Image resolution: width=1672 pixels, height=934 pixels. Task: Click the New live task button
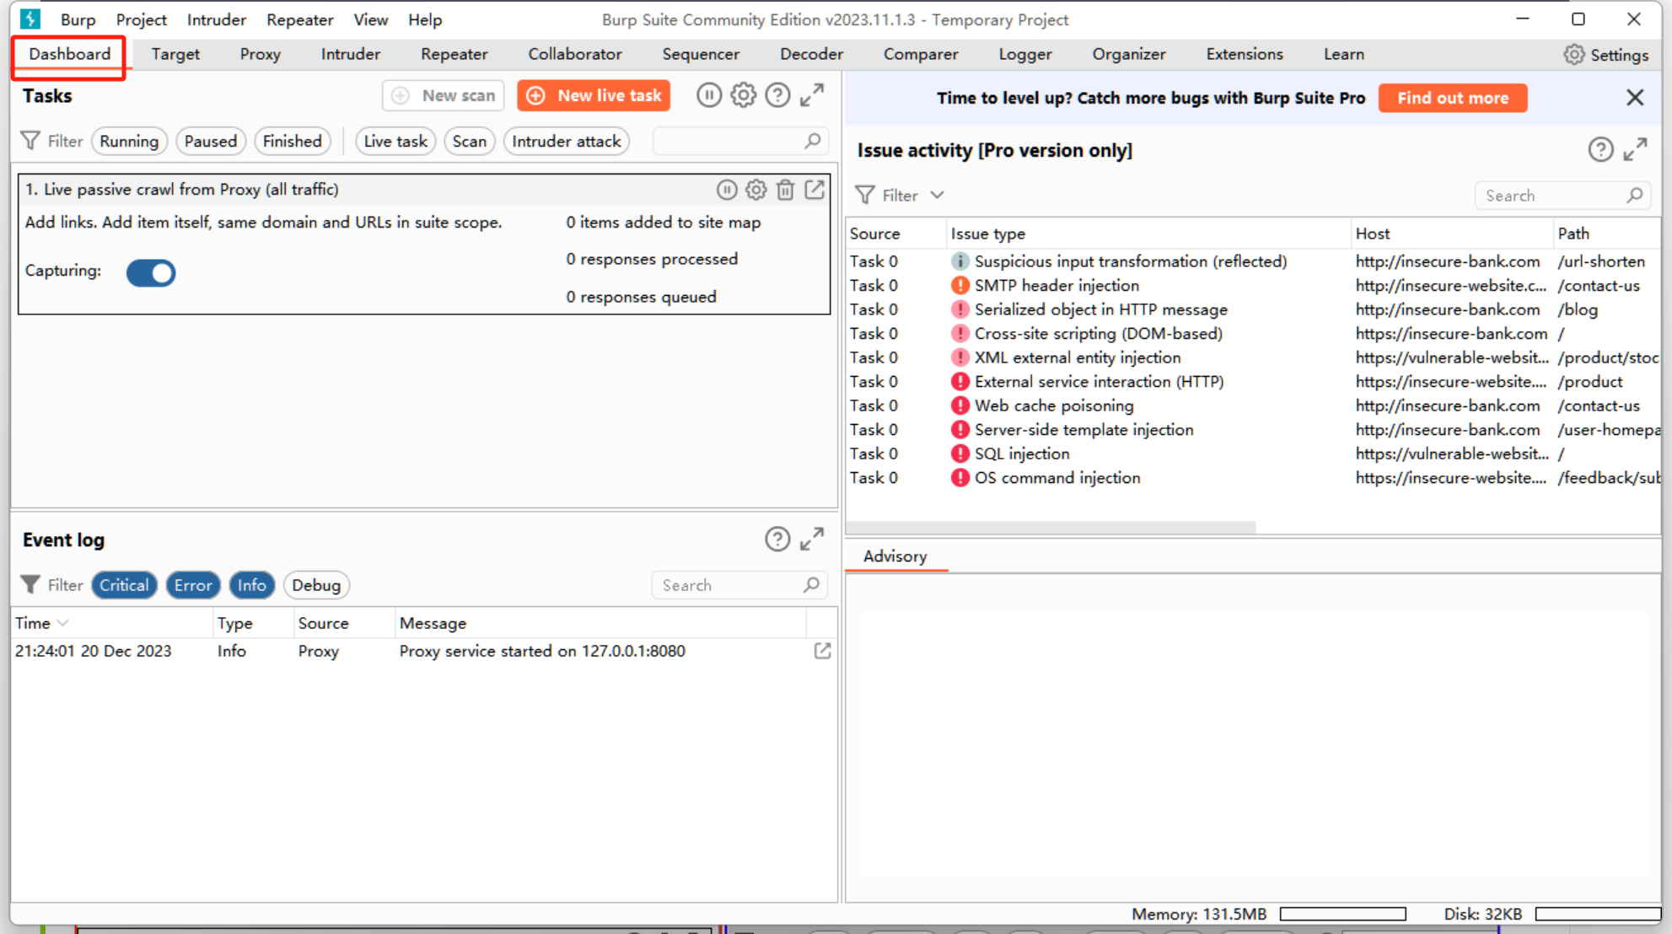[594, 95]
